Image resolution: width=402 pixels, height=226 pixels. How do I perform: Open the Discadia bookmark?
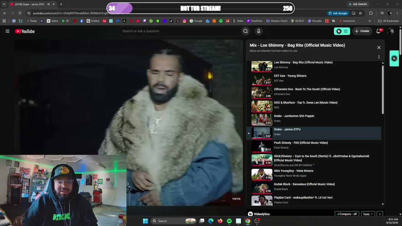315,21
